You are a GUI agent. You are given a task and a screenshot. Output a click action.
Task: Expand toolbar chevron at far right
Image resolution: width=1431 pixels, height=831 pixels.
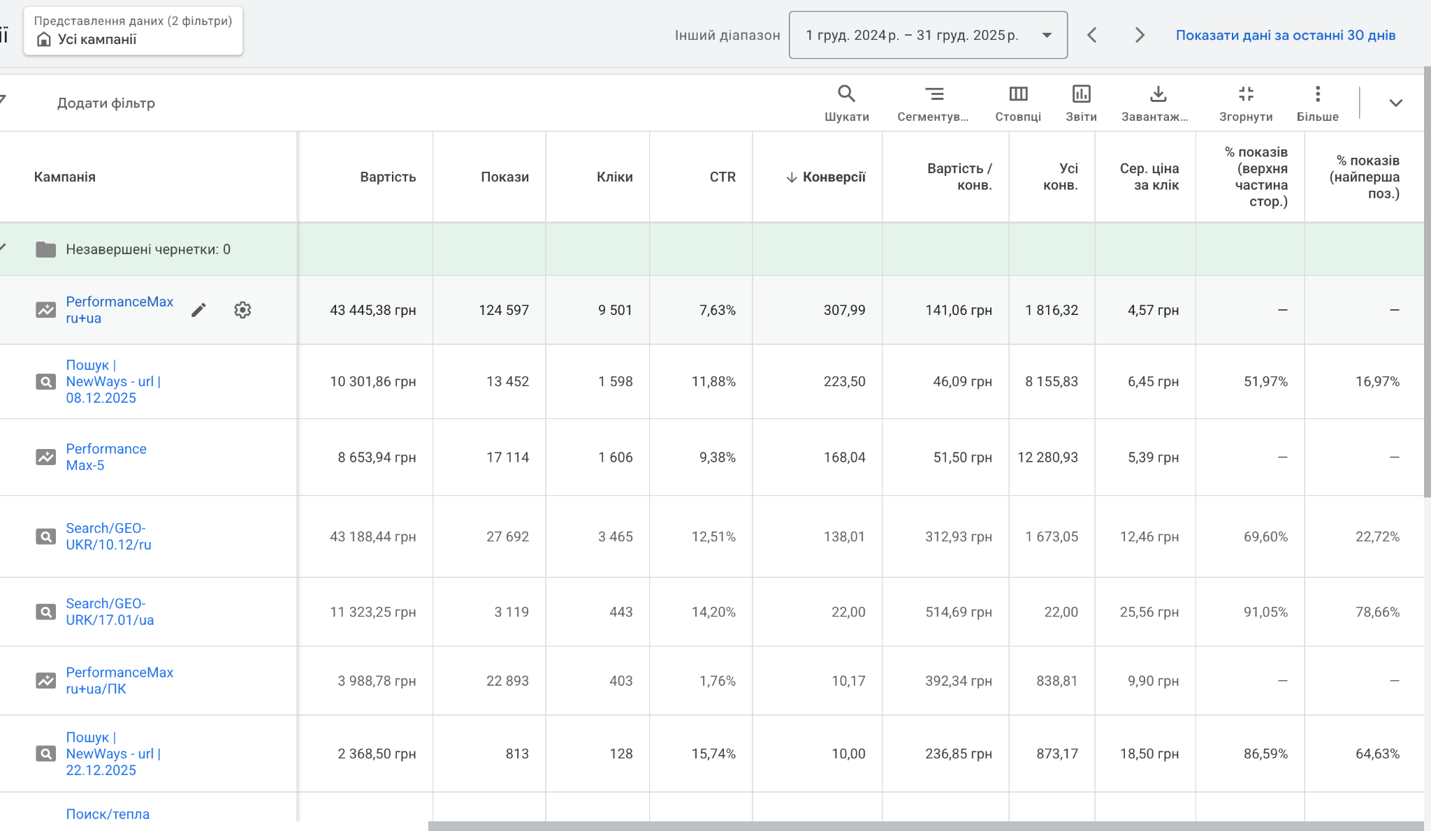(x=1395, y=103)
